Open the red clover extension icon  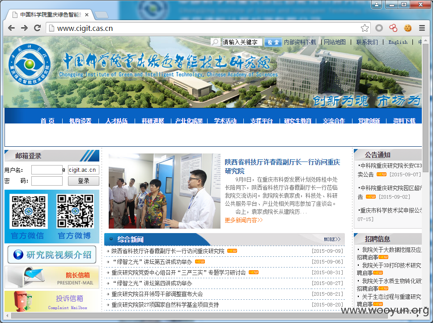tap(393, 28)
